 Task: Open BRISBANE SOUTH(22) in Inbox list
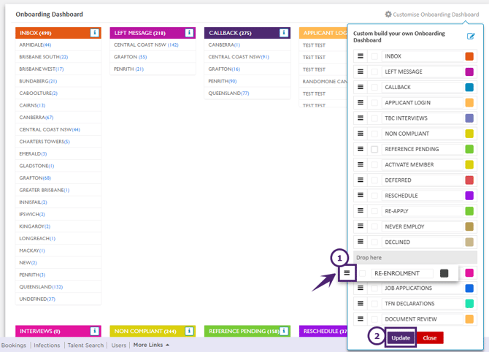43,57
